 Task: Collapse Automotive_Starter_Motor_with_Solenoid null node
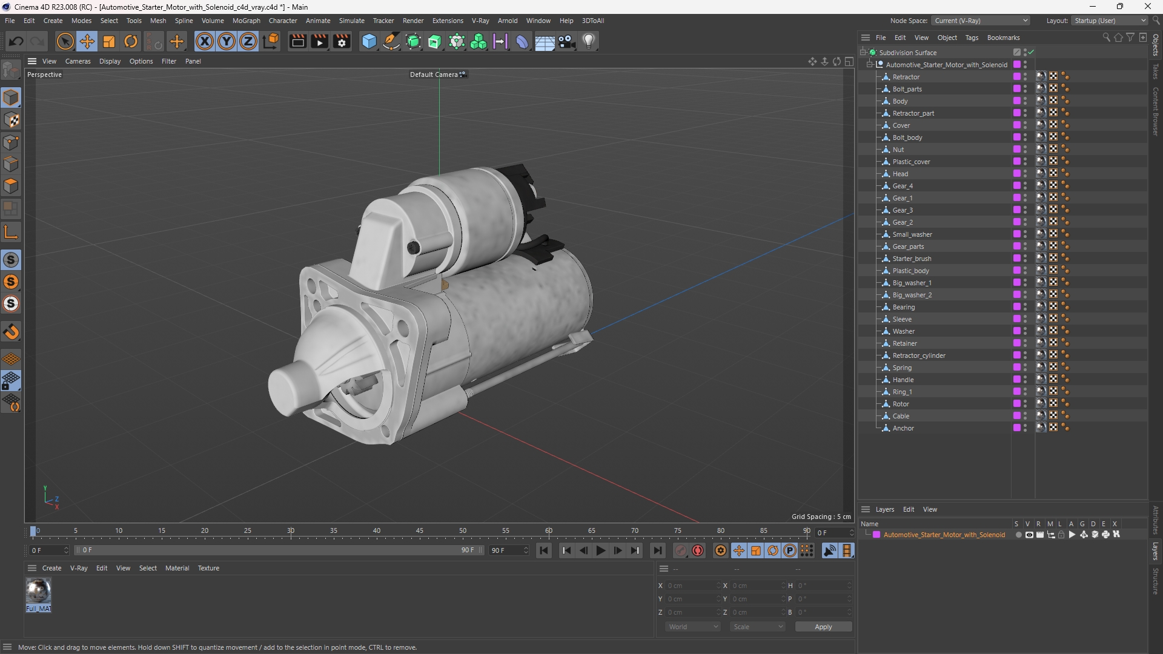870,64
